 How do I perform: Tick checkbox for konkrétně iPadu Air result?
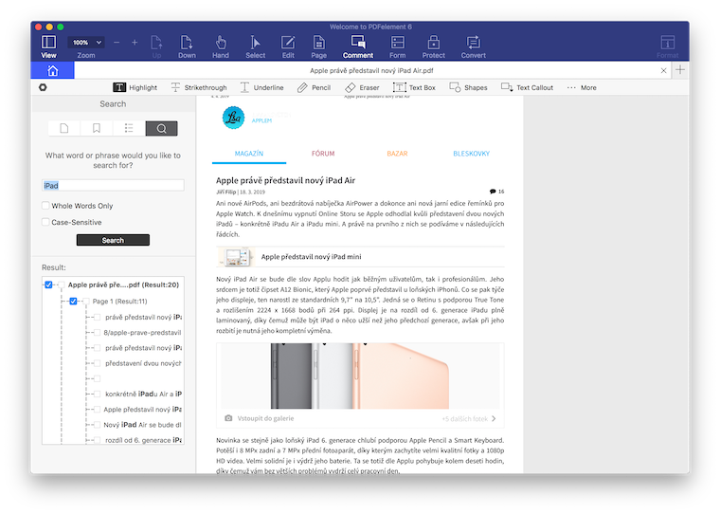tap(97, 394)
